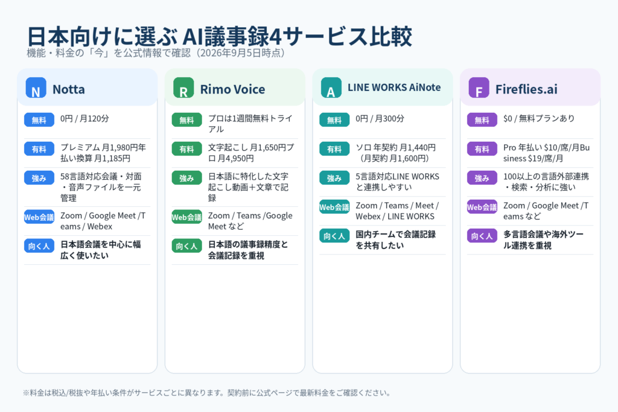The width and height of the screenshot is (618, 412).
Task: Click the purple Web会議 badge in Fireflies.ai card
Action: tap(482, 207)
